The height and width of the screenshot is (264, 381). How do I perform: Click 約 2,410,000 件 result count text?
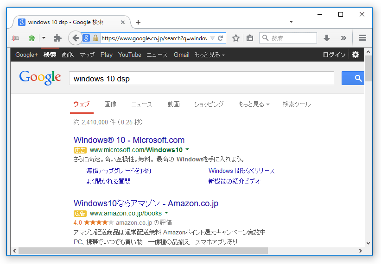(x=94, y=122)
